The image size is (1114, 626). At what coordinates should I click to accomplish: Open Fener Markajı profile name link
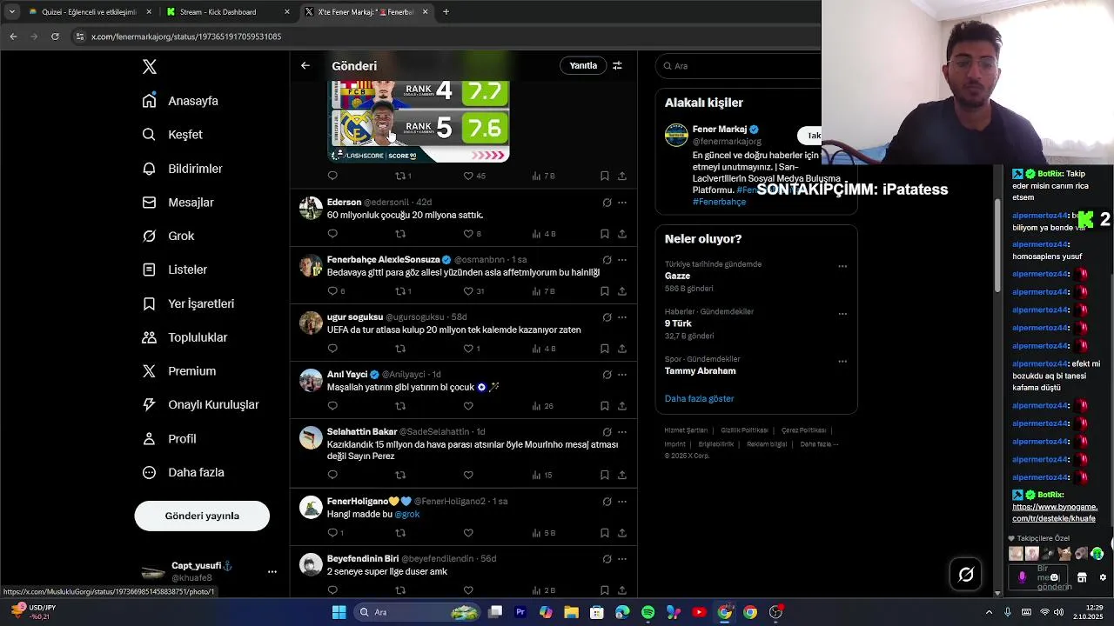[720, 130]
